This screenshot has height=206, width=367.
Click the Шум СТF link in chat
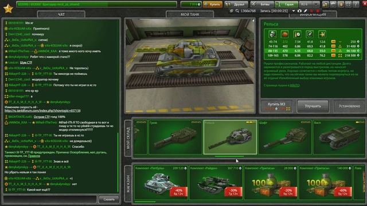26,62
